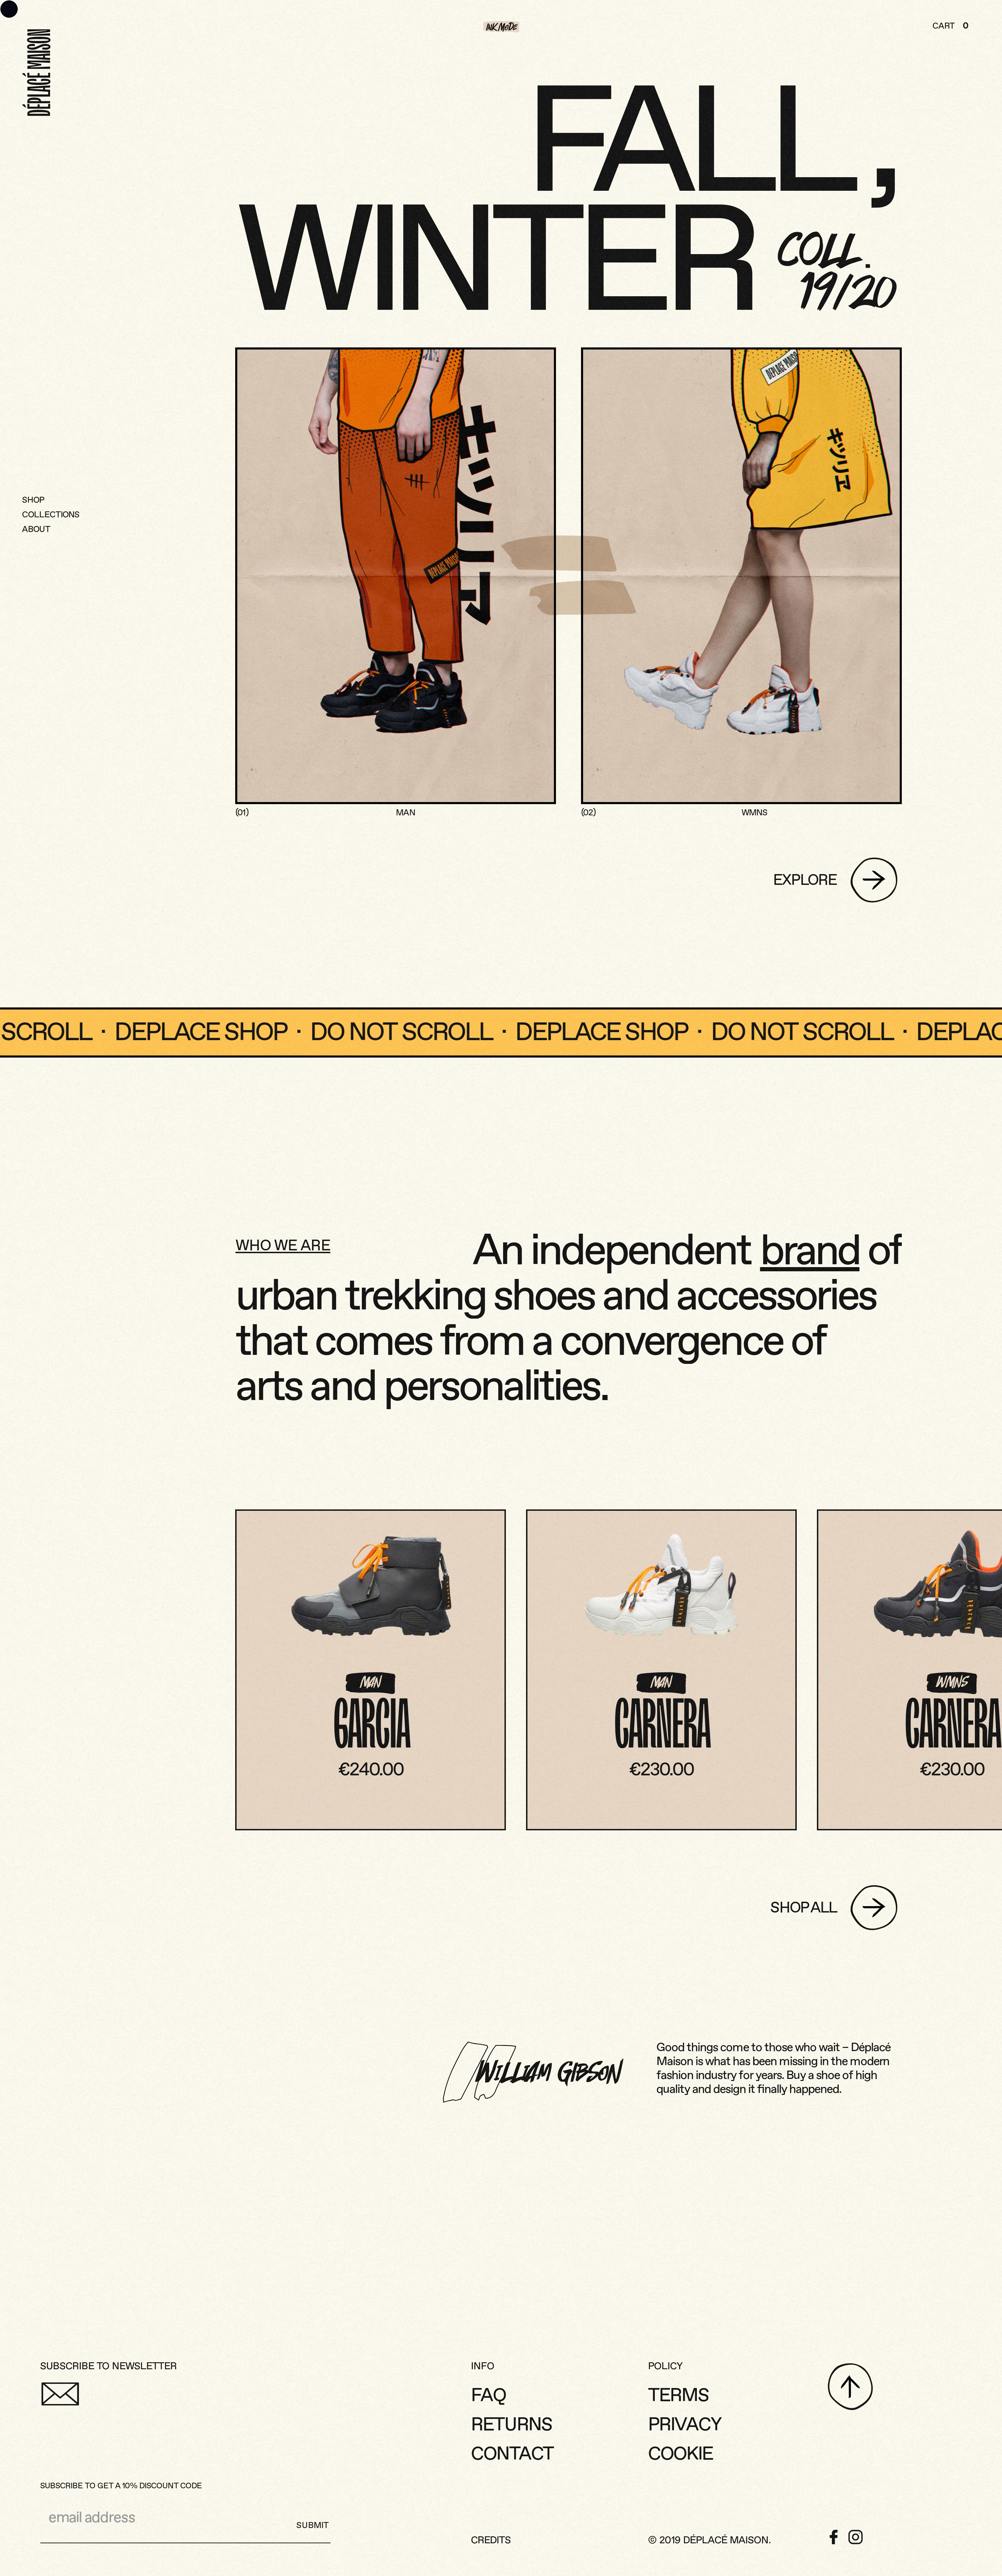Screen dimensions: 1002x2576
Task: Open the Who We Are link
Action: pos(283,1245)
